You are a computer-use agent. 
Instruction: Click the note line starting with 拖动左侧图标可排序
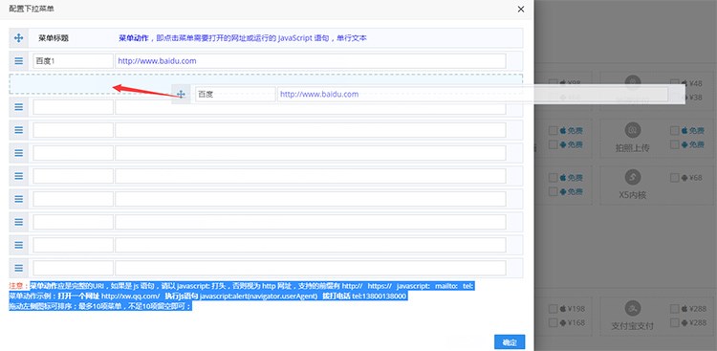(100, 307)
